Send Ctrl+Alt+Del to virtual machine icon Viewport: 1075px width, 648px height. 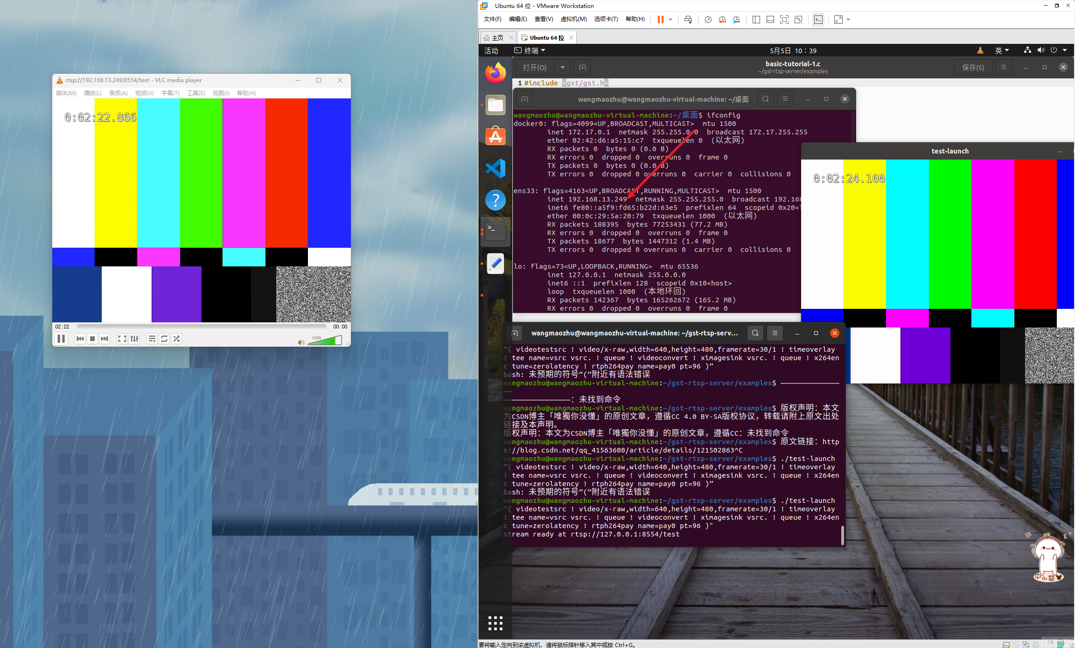point(688,20)
